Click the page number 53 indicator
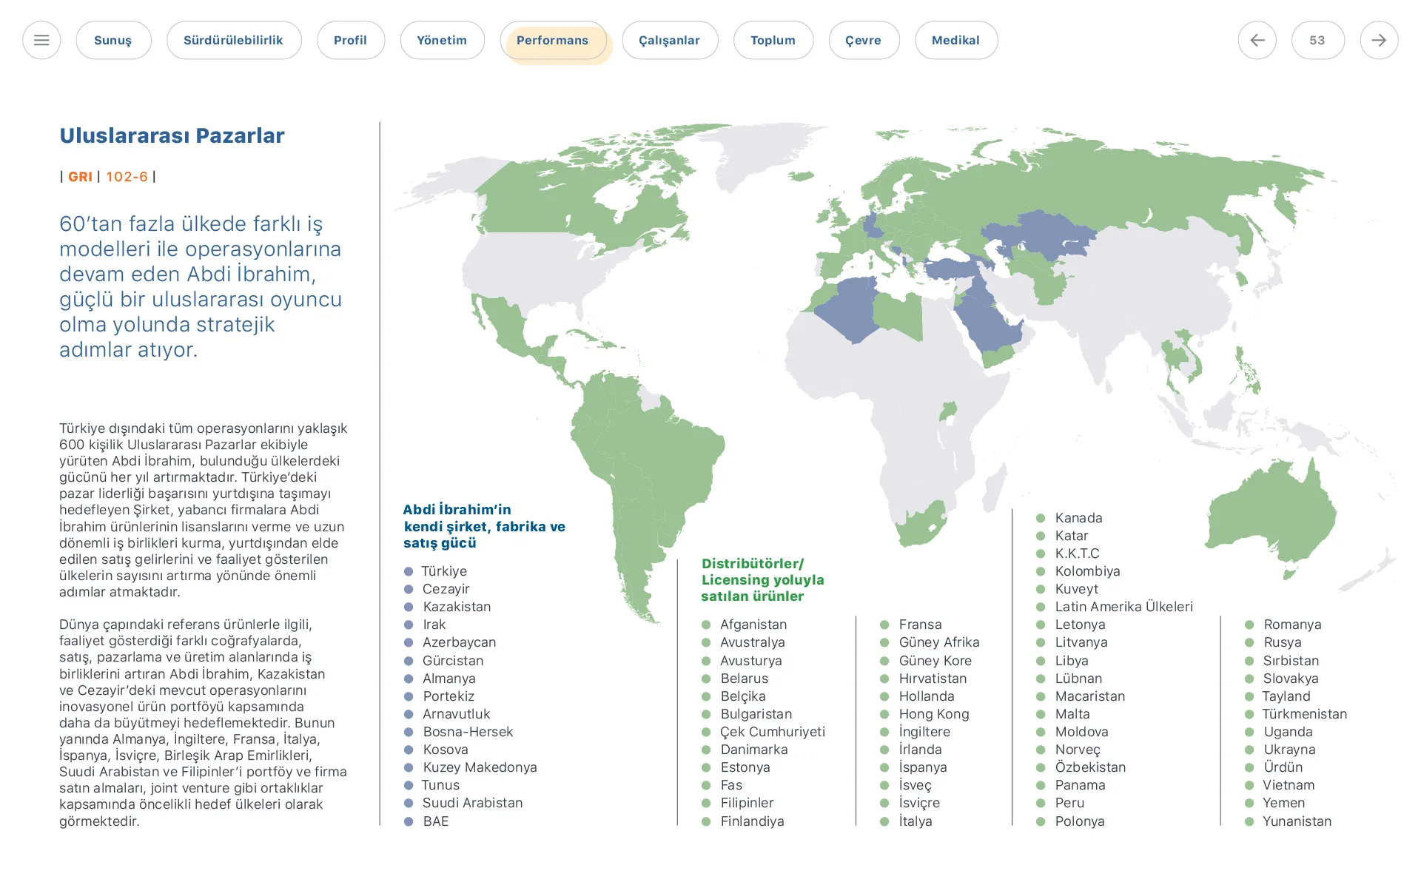Image resolution: width=1421 pixels, height=885 pixels. click(1317, 40)
